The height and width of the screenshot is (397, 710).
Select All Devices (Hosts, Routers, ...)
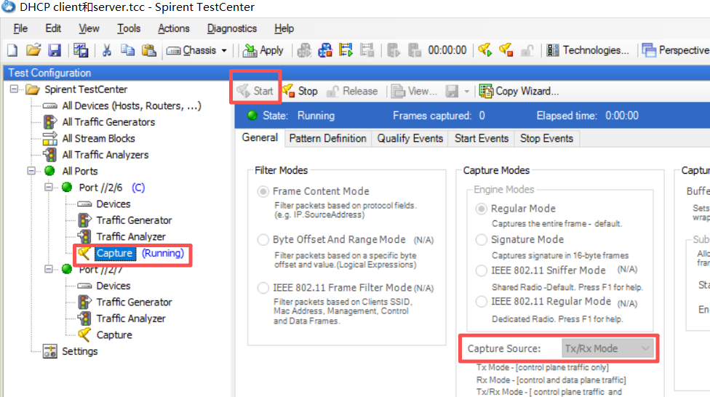tap(132, 105)
